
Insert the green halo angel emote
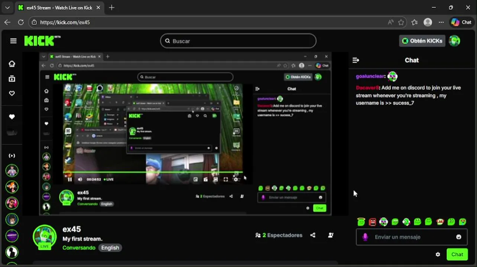361,222
